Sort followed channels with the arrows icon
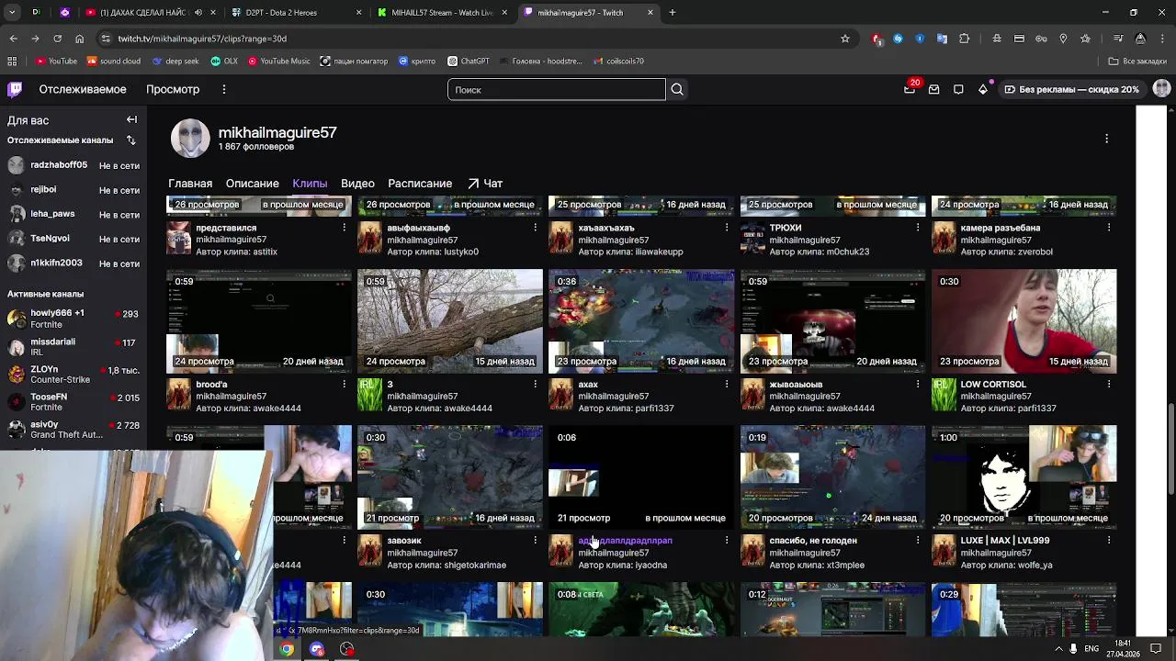Image resolution: width=1176 pixels, height=661 pixels. (x=130, y=140)
